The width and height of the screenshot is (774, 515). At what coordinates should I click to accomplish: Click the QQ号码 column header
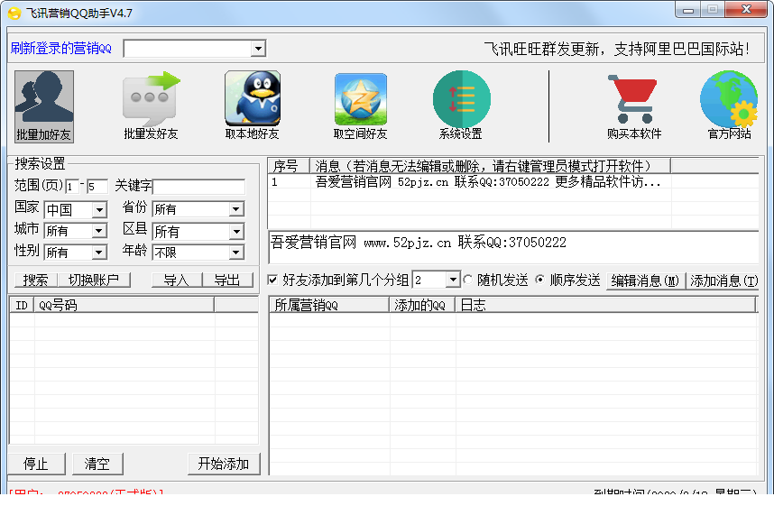[x=124, y=305]
